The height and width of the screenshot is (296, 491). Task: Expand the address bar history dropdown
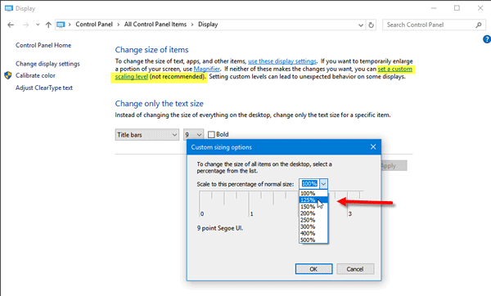[x=361, y=25]
